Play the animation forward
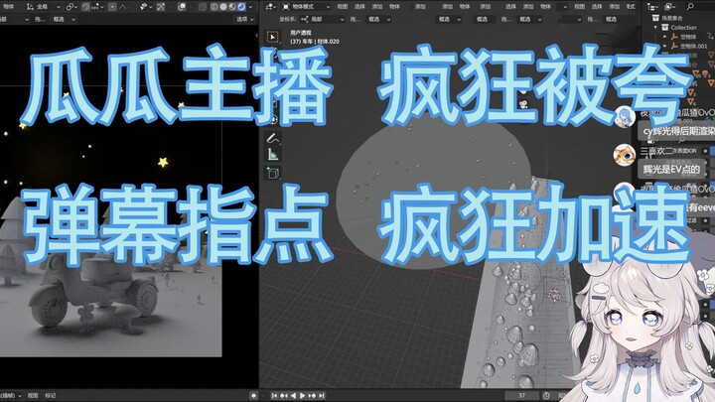This screenshot has height=402, width=715. (302, 395)
